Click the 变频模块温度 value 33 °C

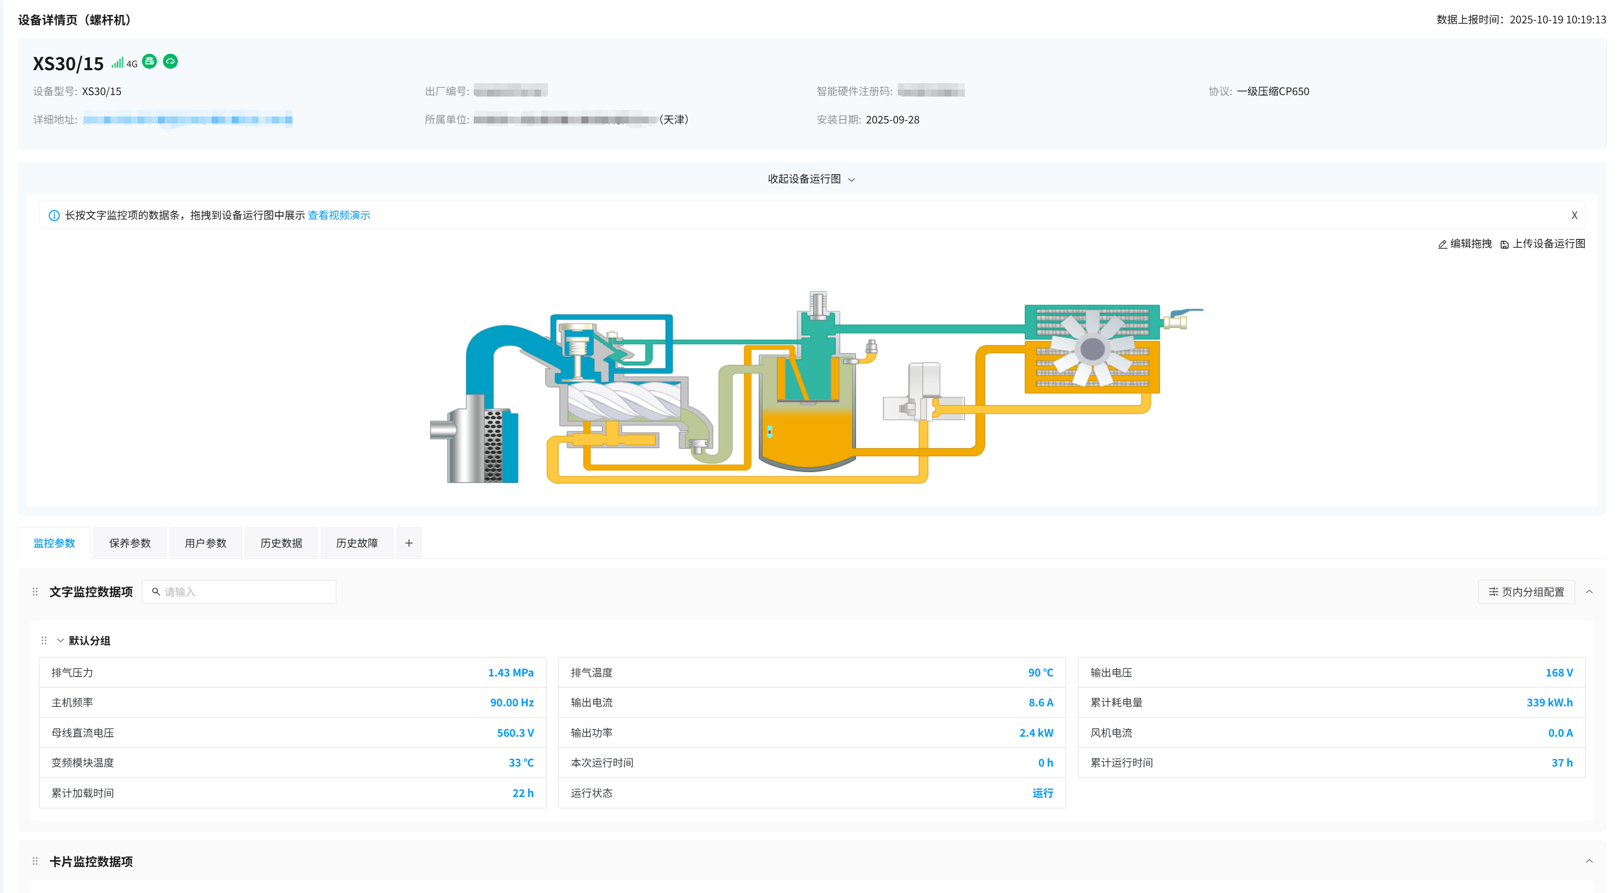[521, 763]
